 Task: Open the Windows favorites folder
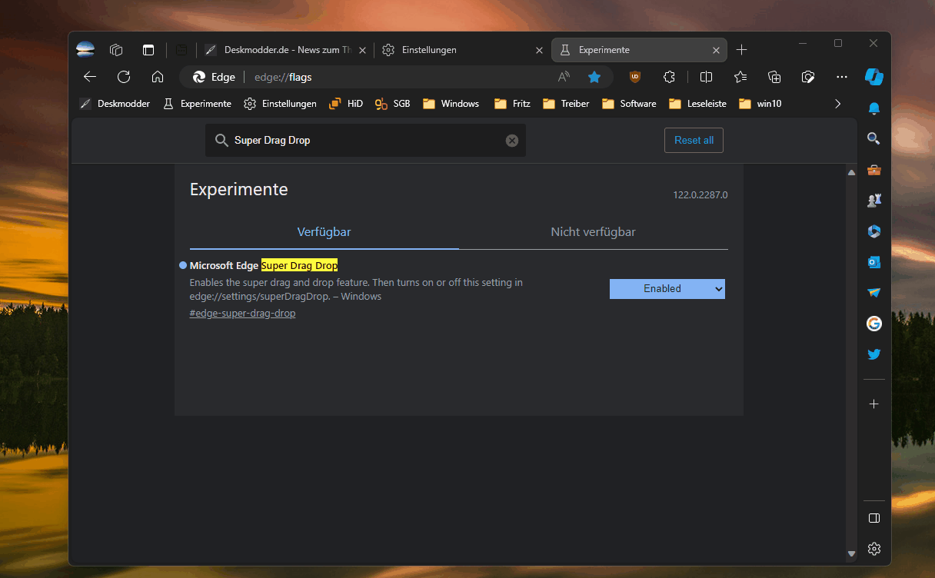tap(451, 104)
